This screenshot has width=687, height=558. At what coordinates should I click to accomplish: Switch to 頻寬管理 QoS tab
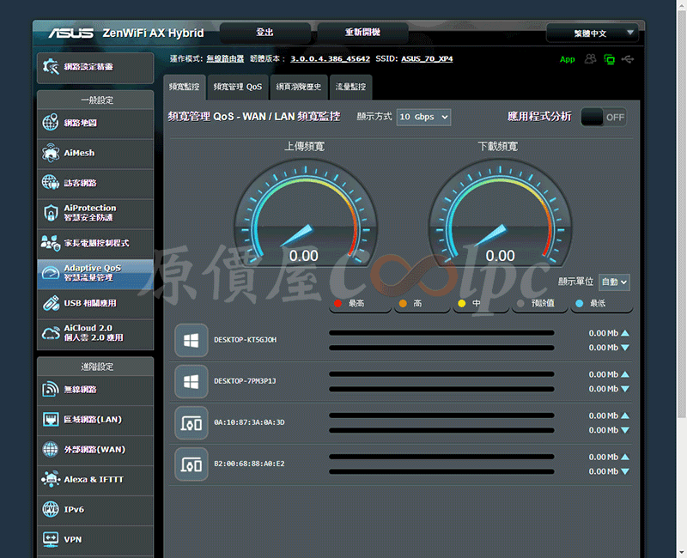pyautogui.click(x=238, y=88)
